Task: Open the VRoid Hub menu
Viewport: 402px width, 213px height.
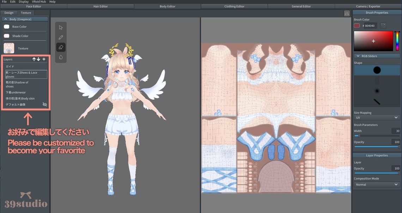Action: tap(39, 1)
